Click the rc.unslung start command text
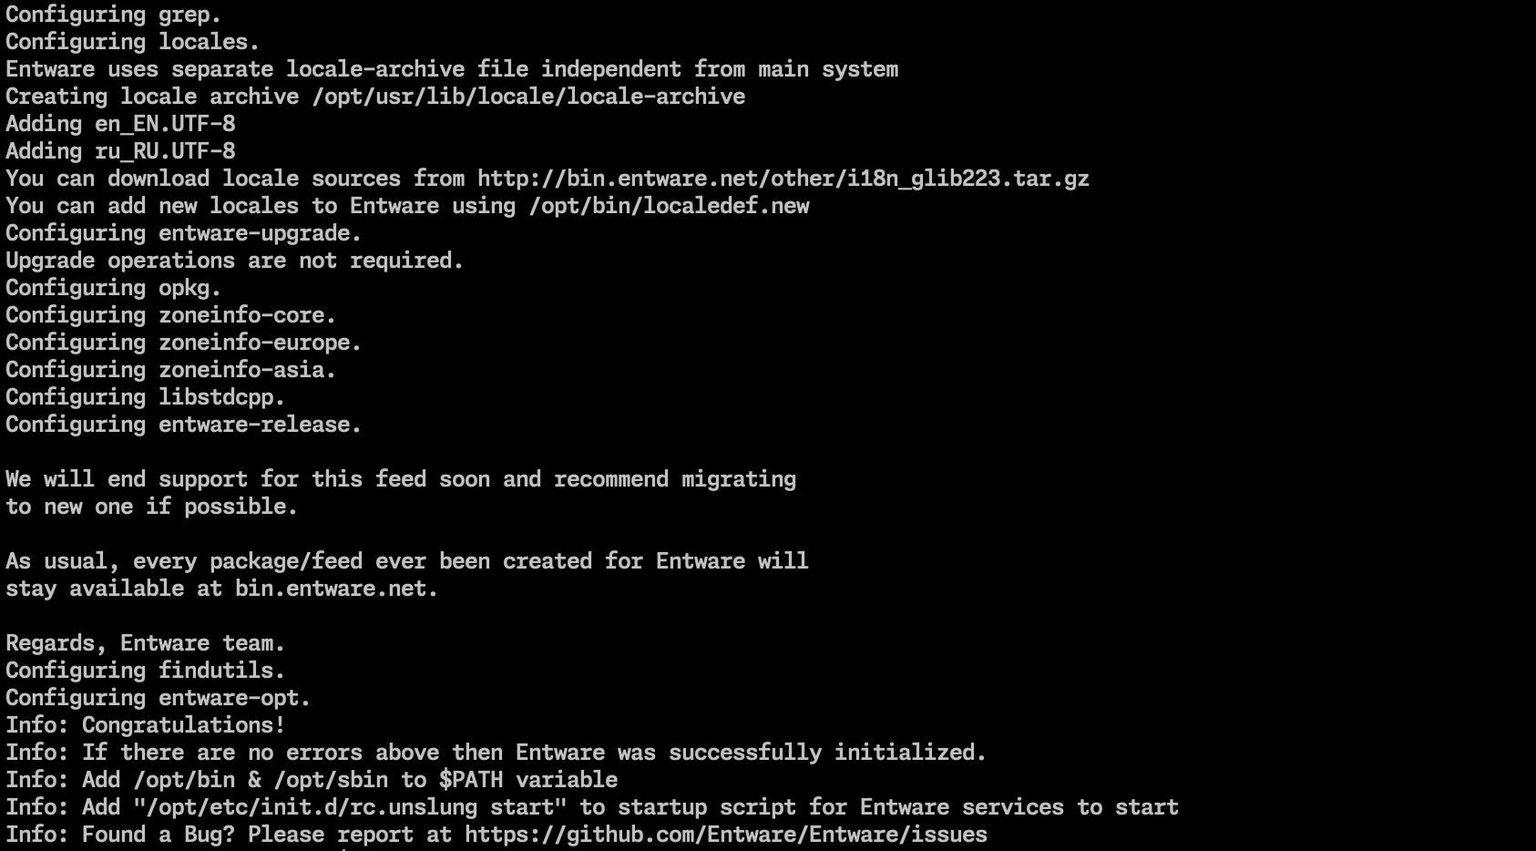The image size is (1536, 851). [x=350, y=807]
